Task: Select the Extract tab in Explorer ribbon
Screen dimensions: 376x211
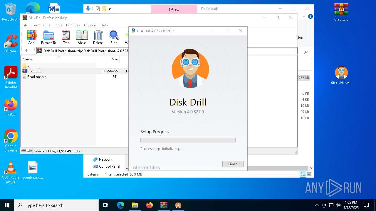Action: point(174,9)
